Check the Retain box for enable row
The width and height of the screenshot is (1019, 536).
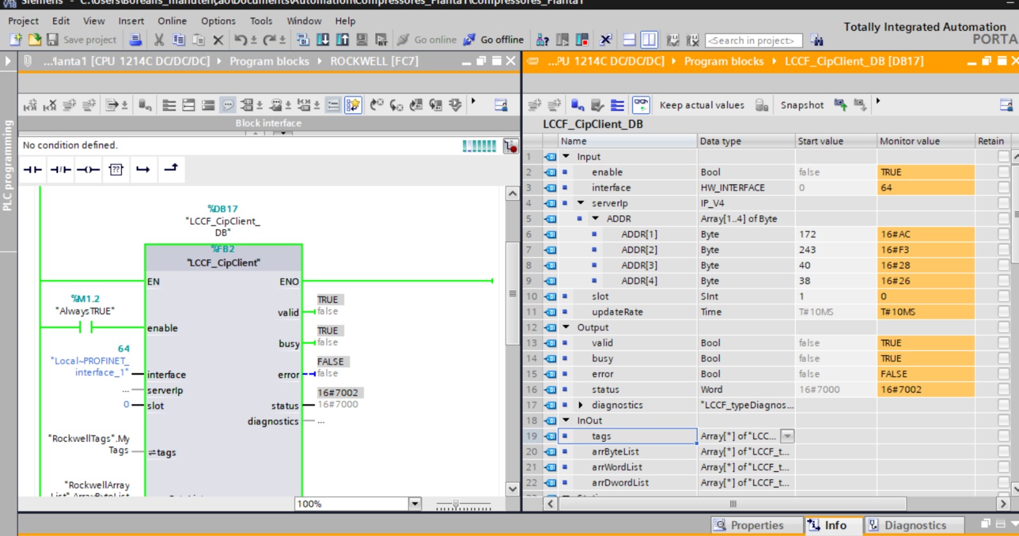point(1004,172)
